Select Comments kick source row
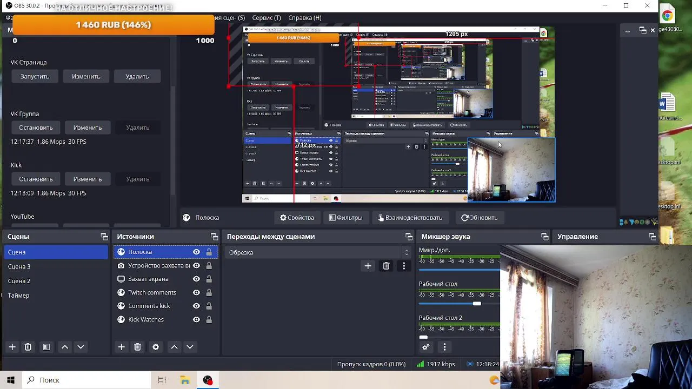Viewport: 692px width, 389px height. (166, 306)
